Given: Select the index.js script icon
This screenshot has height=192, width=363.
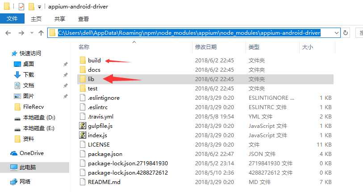Looking at the screenshot, I should [83, 135].
